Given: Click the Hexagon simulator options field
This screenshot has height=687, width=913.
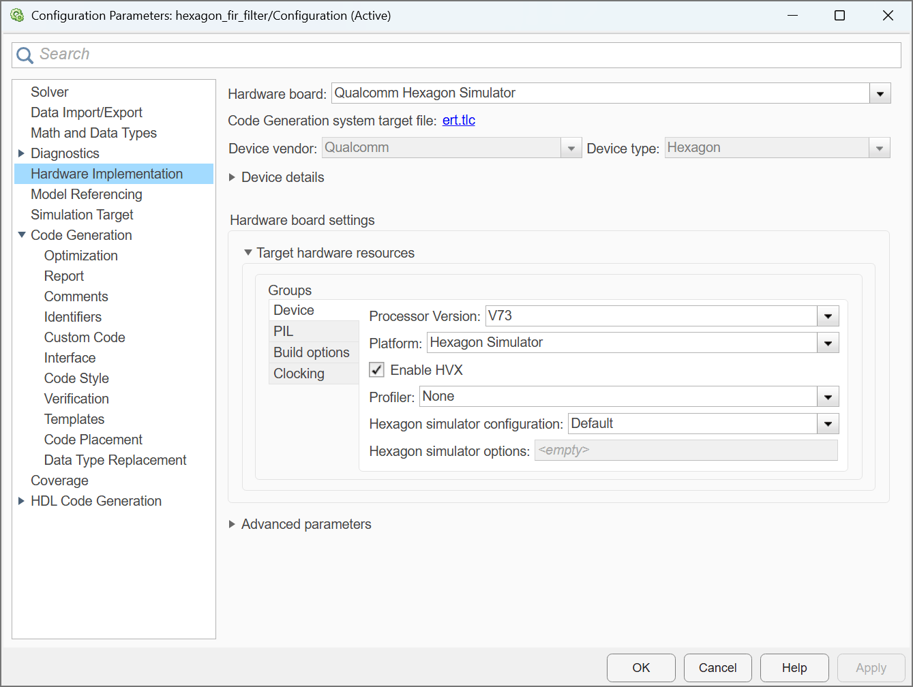Looking at the screenshot, I should click(686, 451).
